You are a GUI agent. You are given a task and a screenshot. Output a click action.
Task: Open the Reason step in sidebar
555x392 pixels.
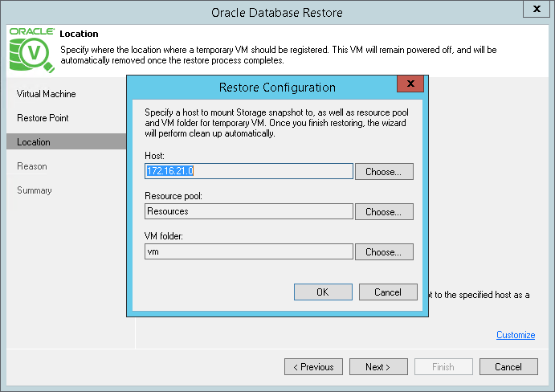(32, 166)
